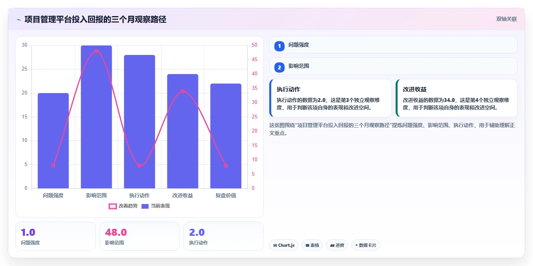Viewport: 533px width, 266px height.
Task: Click the line point on 复盘价值 bar
Action: coord(226,166)
